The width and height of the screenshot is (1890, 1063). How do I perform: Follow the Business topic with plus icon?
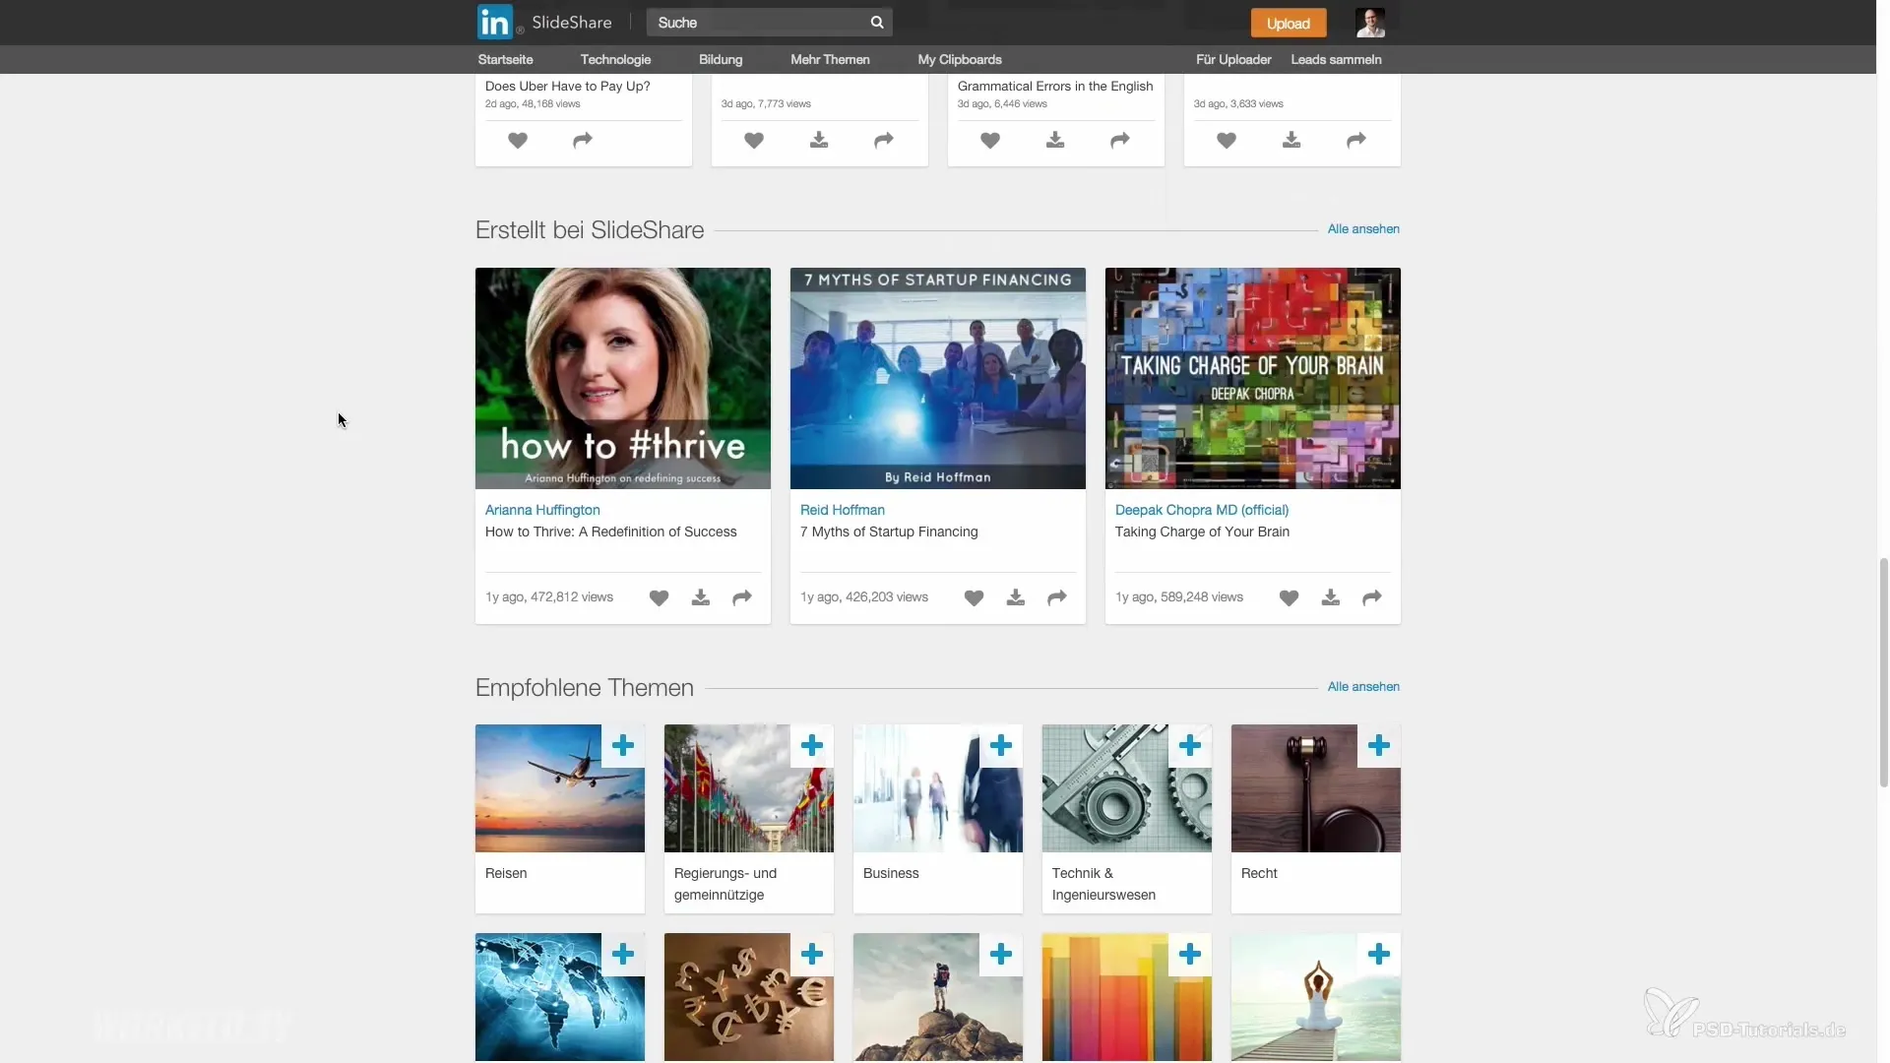(x=1001, y=746)
